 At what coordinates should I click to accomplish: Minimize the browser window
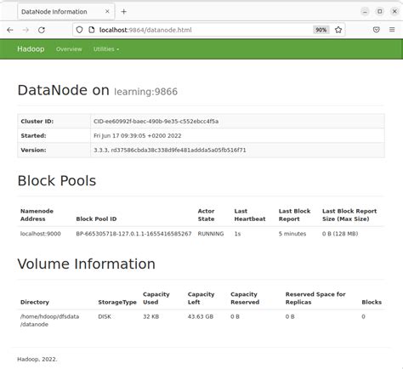tap(365, 12)
